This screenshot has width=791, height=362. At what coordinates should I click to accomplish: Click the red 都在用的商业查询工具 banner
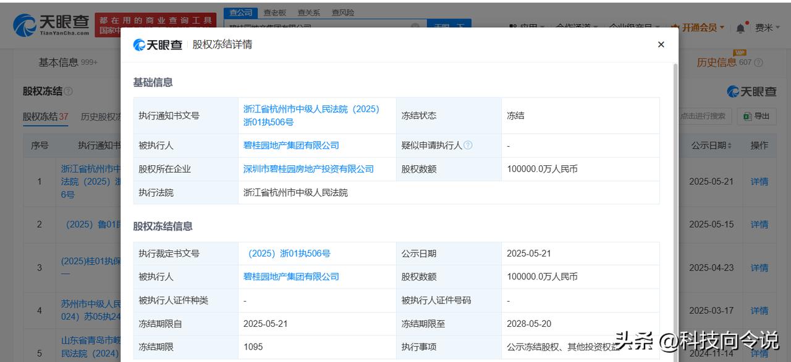coord(156,25)
